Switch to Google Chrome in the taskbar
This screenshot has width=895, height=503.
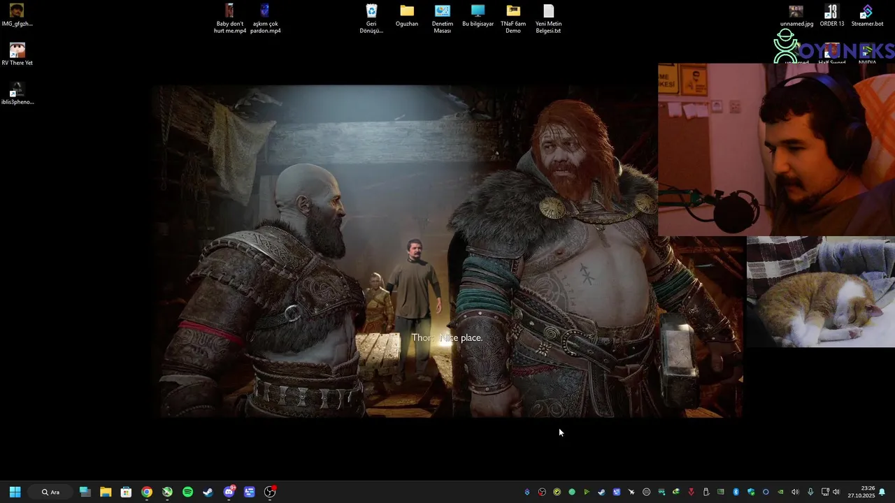pyautogui.click(x=147, y=492)
